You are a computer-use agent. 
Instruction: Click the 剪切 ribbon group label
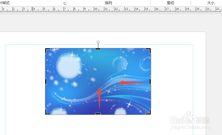(171, 3)
